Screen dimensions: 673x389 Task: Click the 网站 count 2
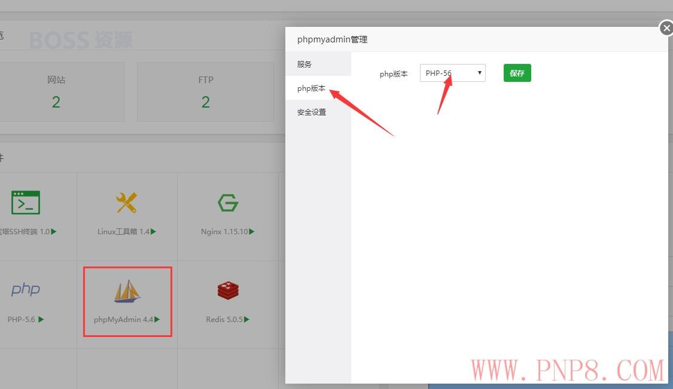(56, 102)
